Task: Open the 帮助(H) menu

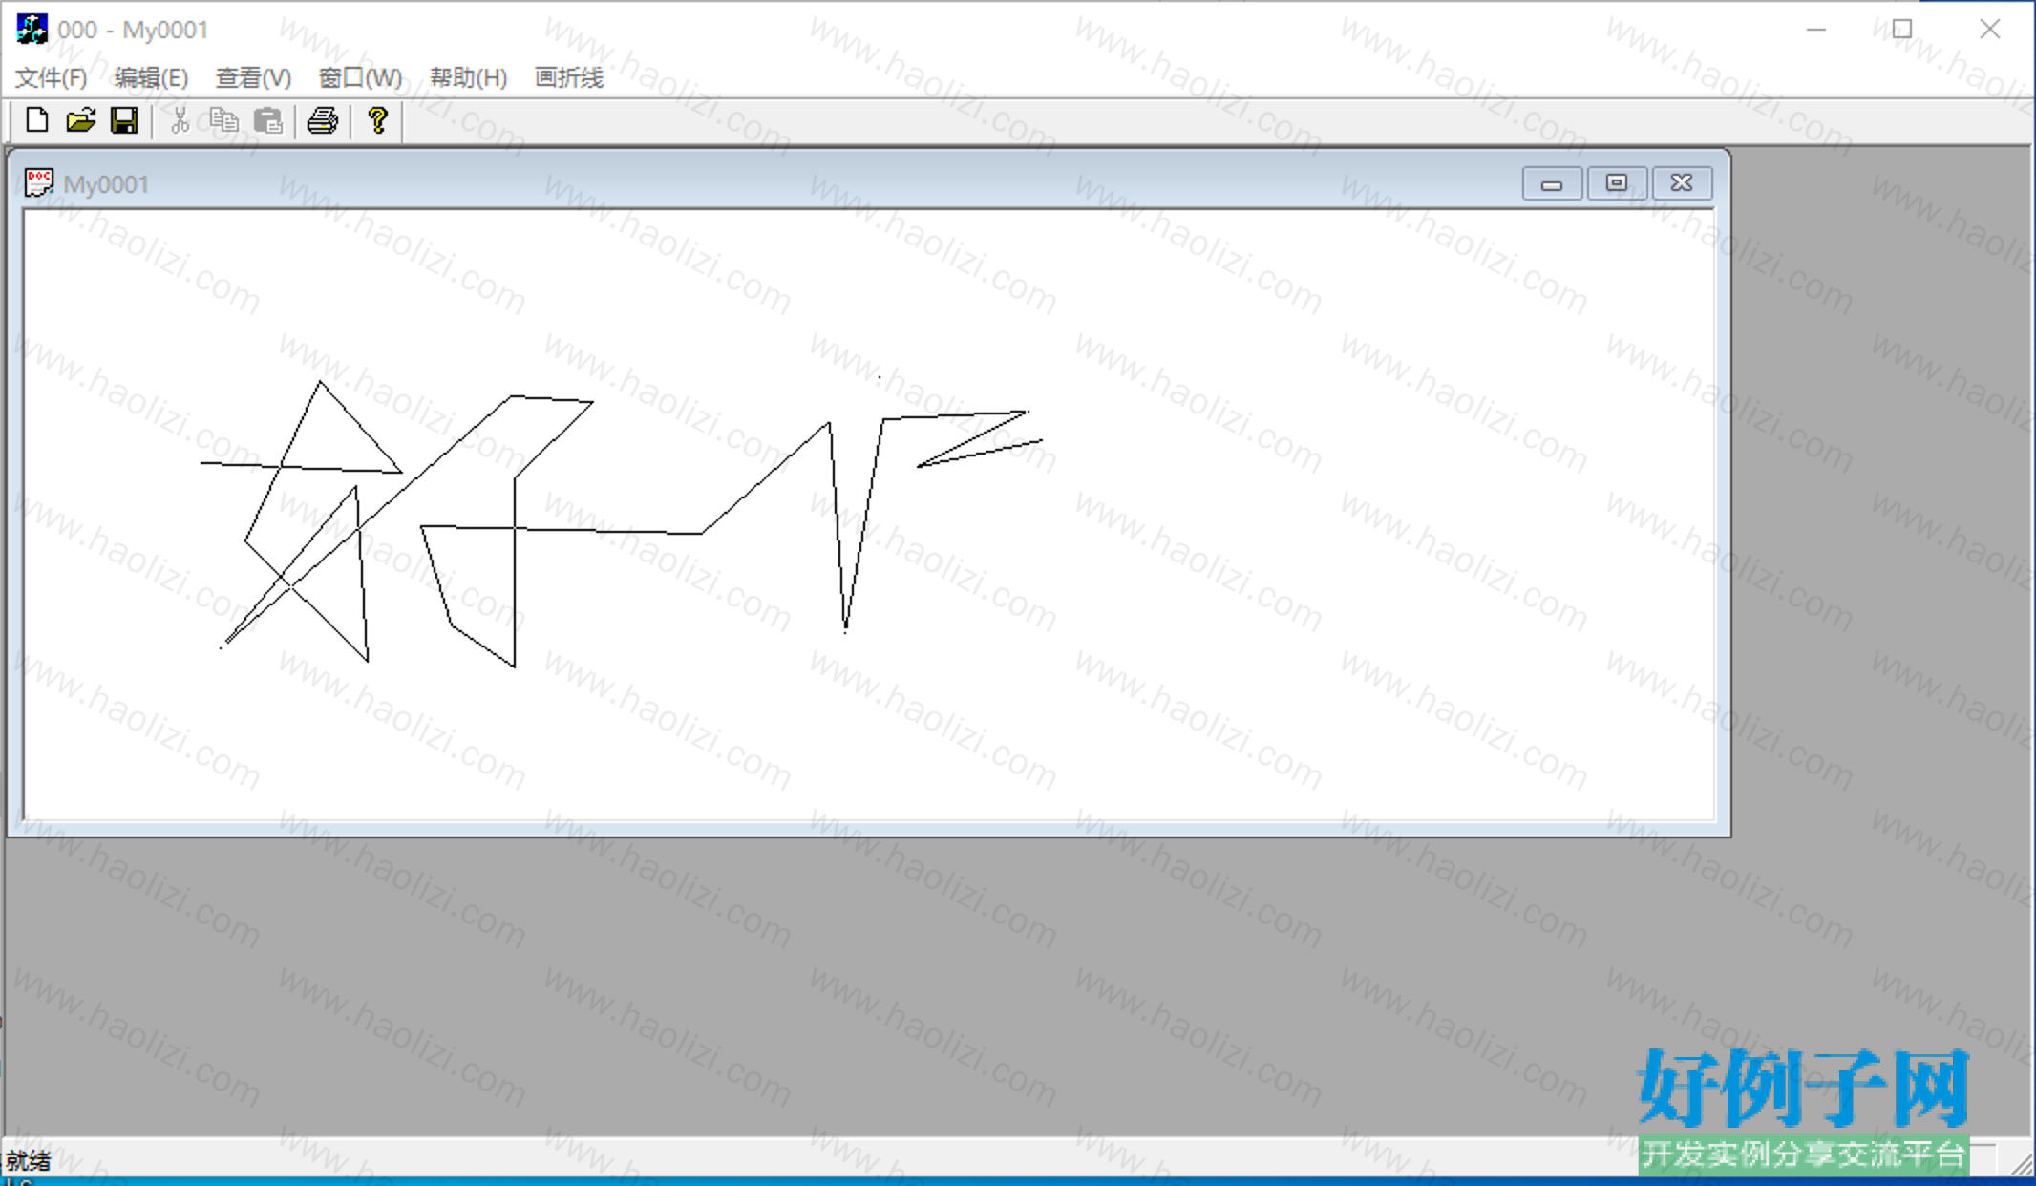Action: point(468,77)
